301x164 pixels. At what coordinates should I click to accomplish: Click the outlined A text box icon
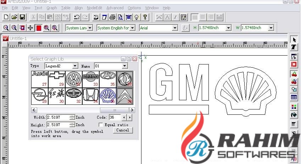click(167, 17)
